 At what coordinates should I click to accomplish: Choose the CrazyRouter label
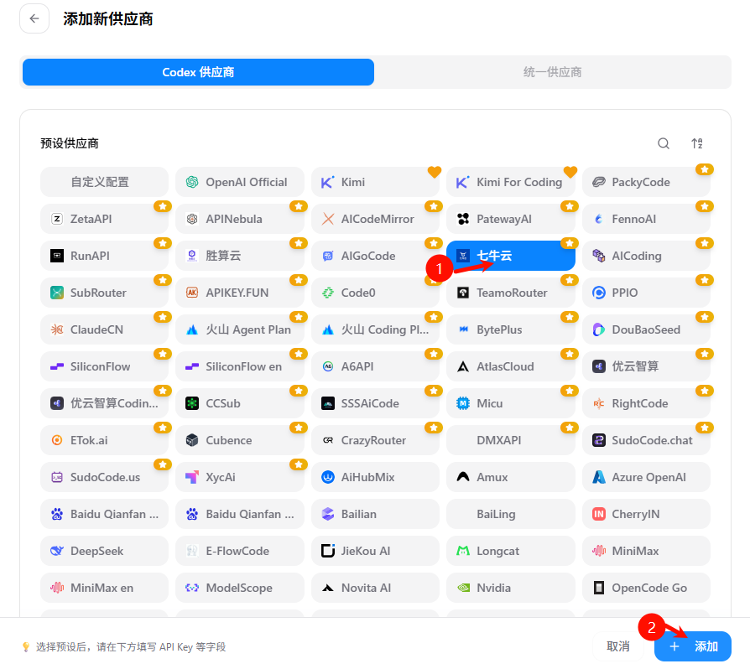(x=373, y=440)
